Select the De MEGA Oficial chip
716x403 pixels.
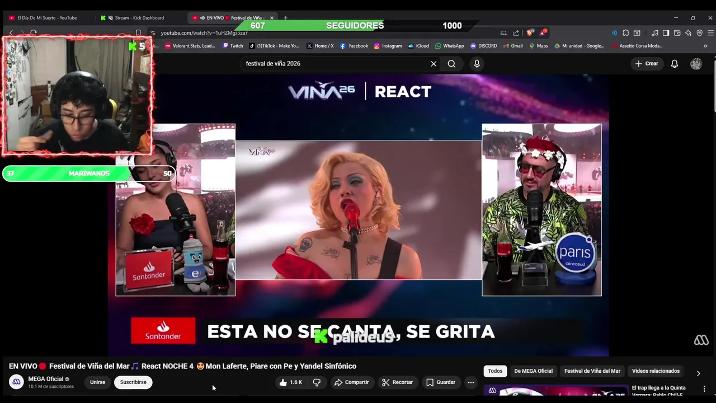pos(533,371)
